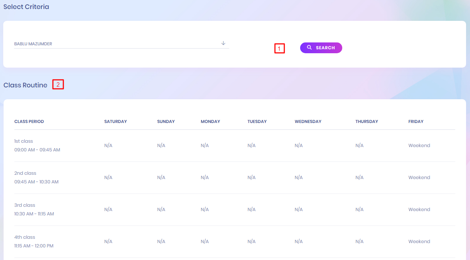Click the Friday Weekend cell for 1st class

click(x=419, y=146)
